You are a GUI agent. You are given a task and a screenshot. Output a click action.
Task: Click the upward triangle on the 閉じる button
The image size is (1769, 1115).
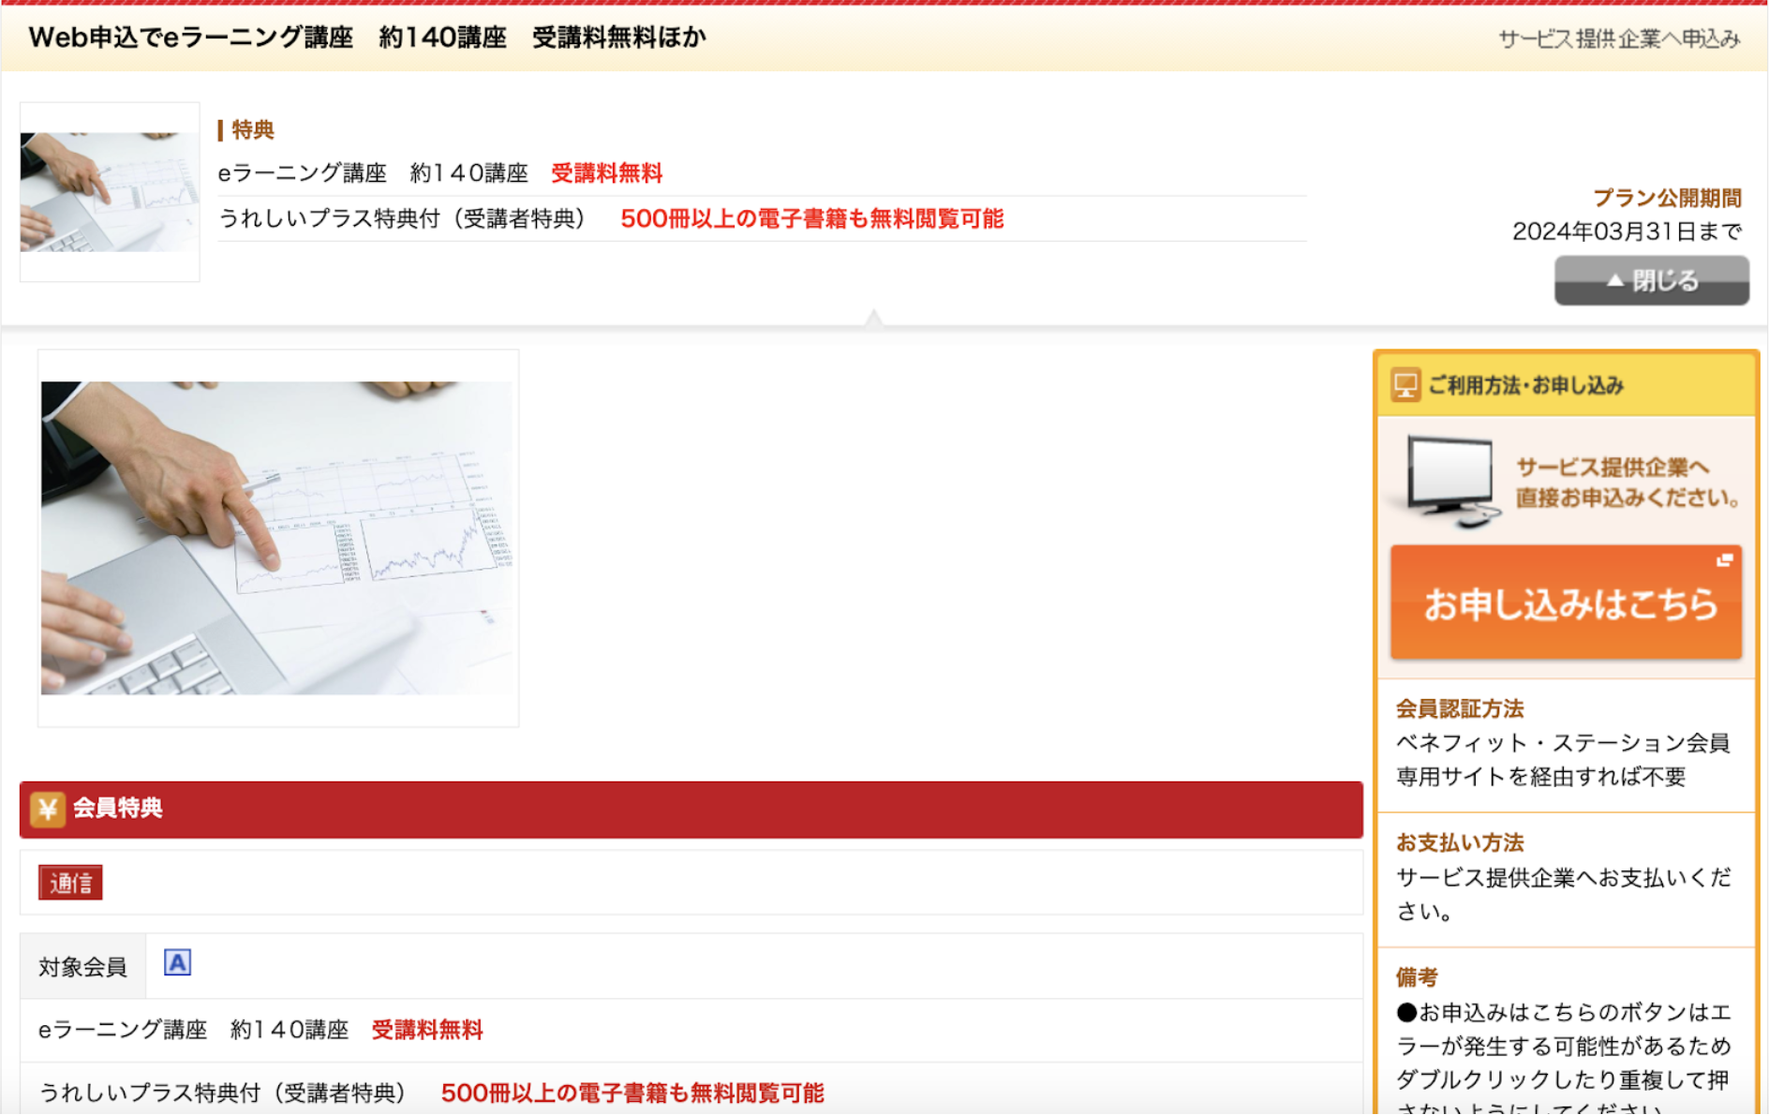tap(1614, 280)
